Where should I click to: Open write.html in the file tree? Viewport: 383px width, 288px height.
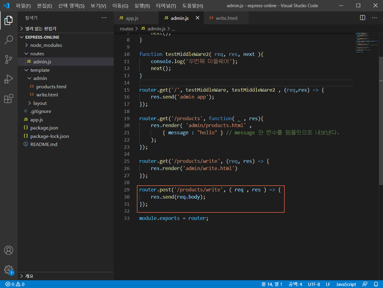[x=66, y=95]
